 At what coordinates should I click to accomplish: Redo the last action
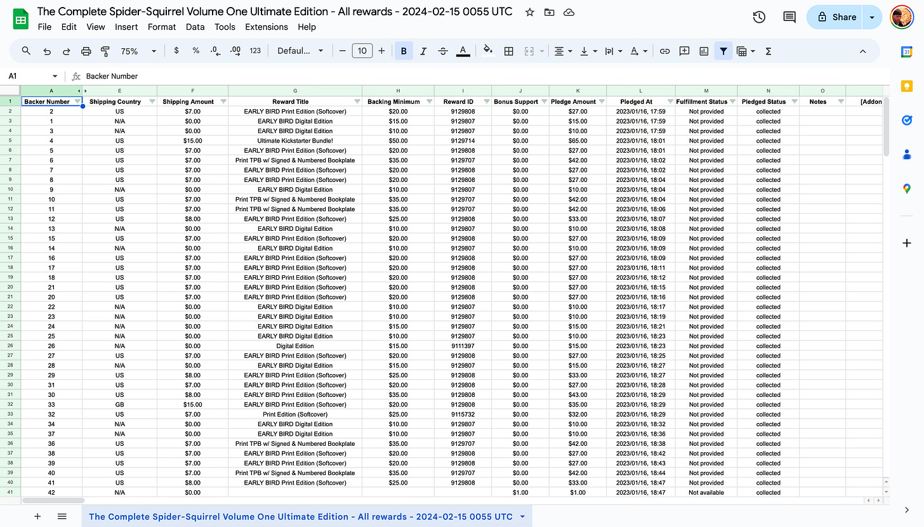click(x=66, y=51)
